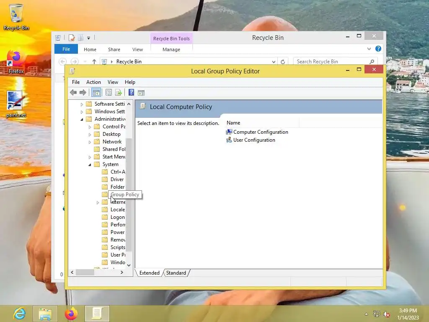
Task: Click the Forward arrow in Group Policy toolbar
Action: click(83, 93)
